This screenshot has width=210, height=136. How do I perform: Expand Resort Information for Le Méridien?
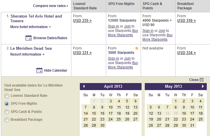coord(27,54)
